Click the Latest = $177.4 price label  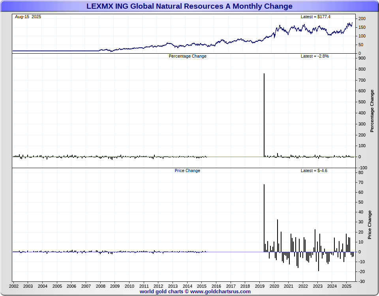tap(315, 17)
